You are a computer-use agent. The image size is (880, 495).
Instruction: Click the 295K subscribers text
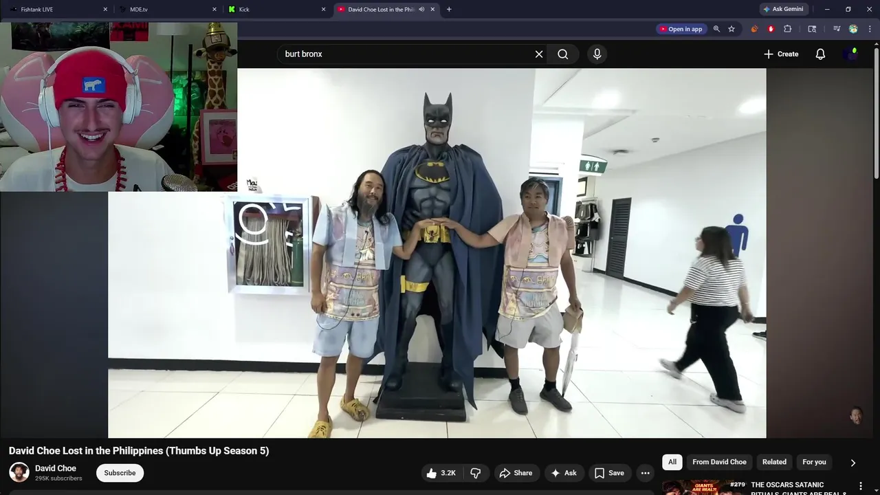click(58, 478)
